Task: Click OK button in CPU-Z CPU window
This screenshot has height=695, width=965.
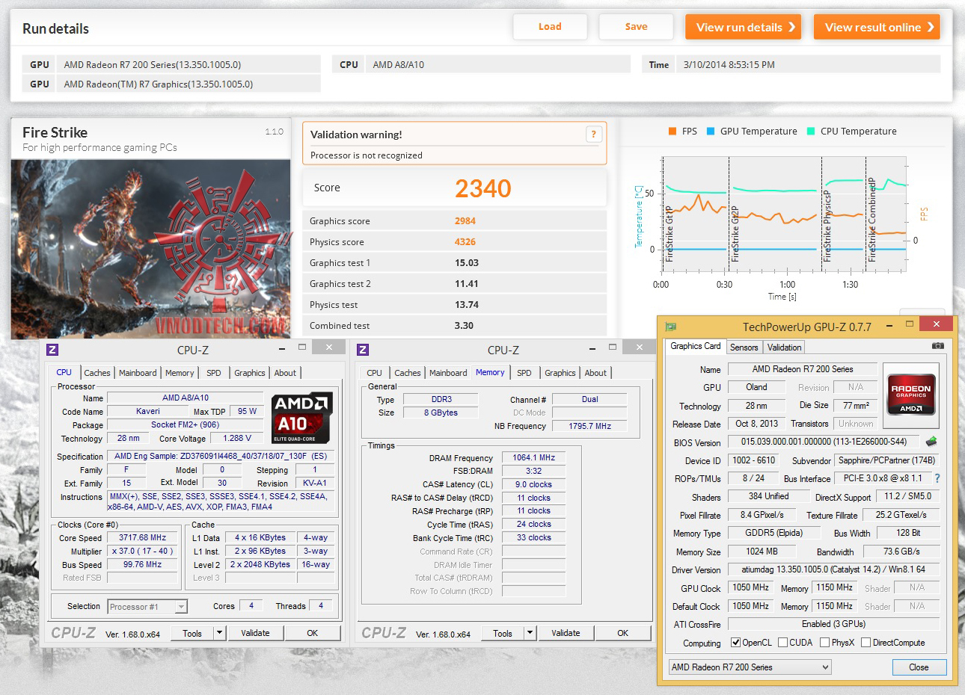Action: pos(312,633)
